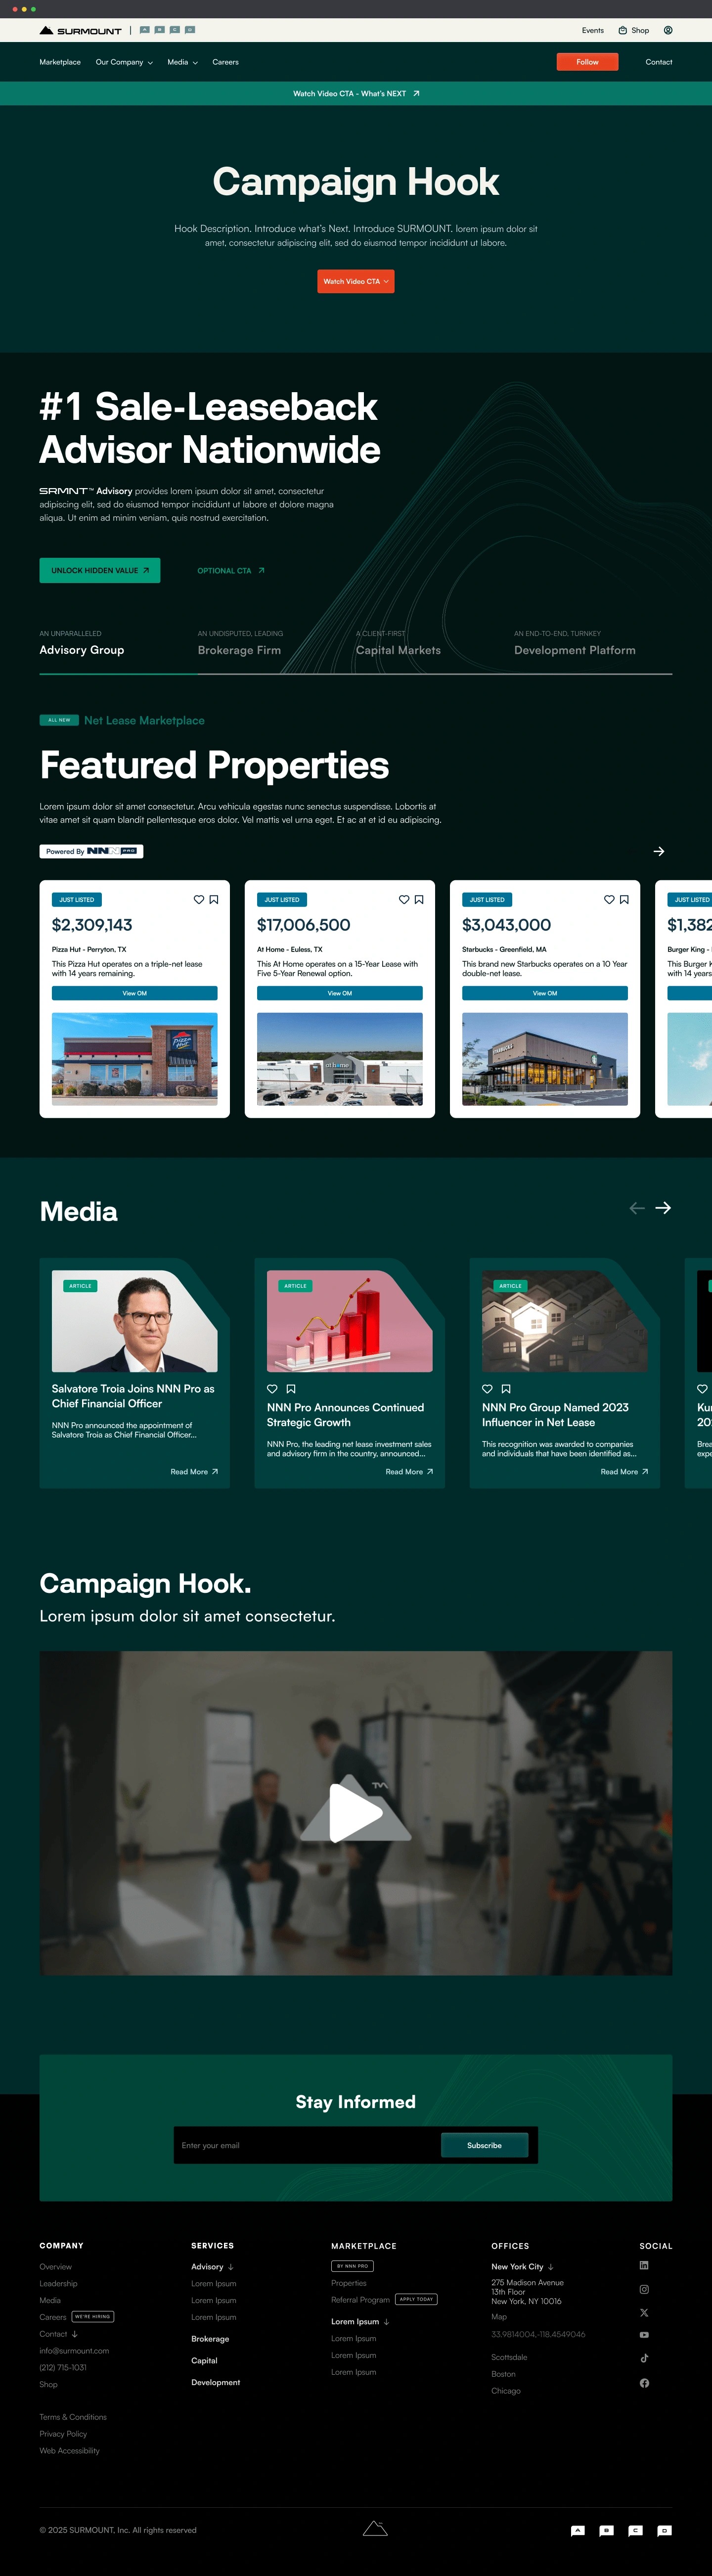Play the Campaign Hook video
Viewport: 712px width, 2576px height.
pyautogui.click(x=356, y=1812)
